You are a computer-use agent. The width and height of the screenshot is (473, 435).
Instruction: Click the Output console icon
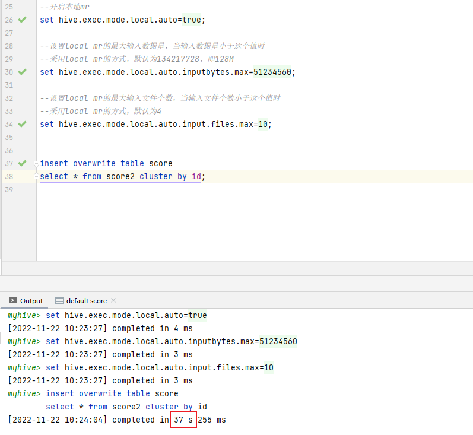[13, 300]
